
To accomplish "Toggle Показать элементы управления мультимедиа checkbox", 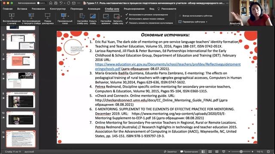I will point(127,23).
